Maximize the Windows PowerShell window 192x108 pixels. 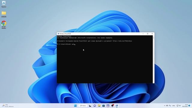pyautogui.click(x=148, y=34)
